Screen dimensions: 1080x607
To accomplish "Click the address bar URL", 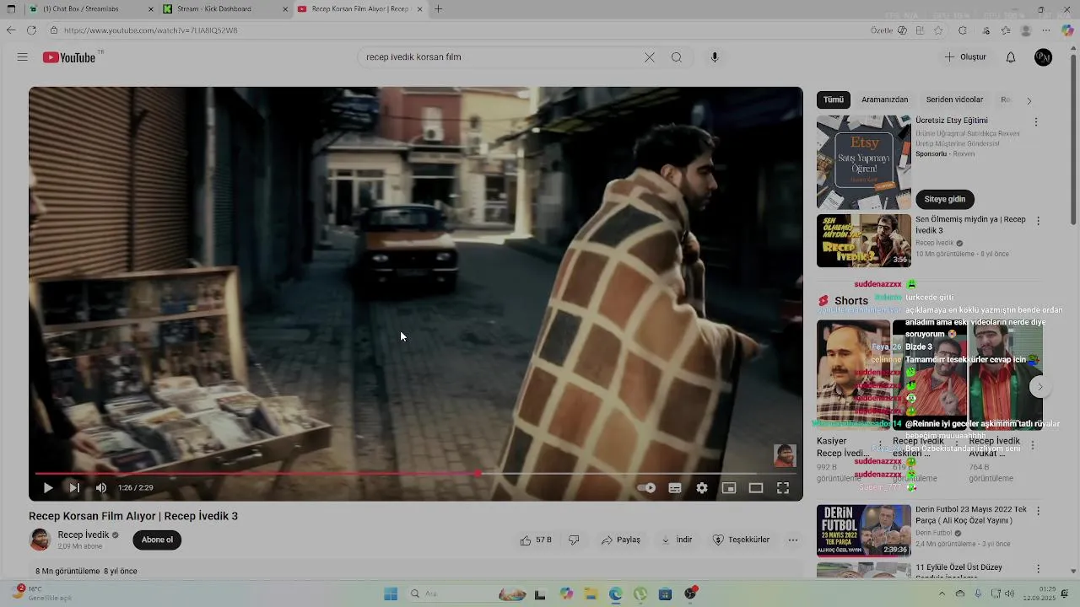I will [150, 30].
